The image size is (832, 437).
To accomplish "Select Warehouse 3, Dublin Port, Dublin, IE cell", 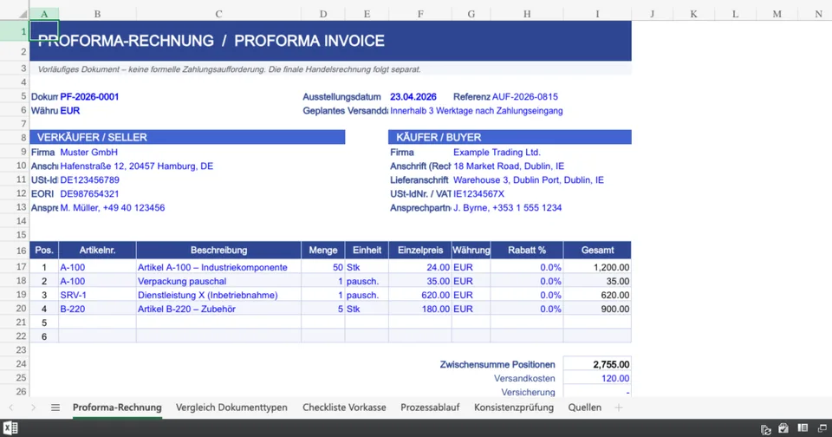I will tap(529, 179).
